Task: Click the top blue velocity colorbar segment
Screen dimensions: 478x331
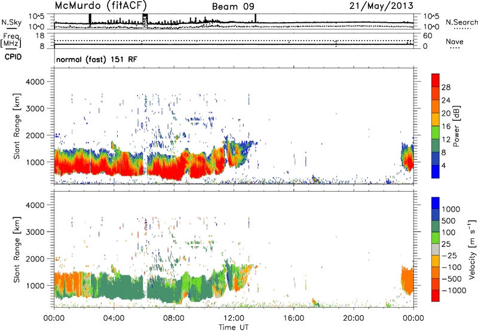Action: (436, 203)
